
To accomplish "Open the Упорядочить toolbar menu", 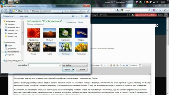I will tap(9, 16).
